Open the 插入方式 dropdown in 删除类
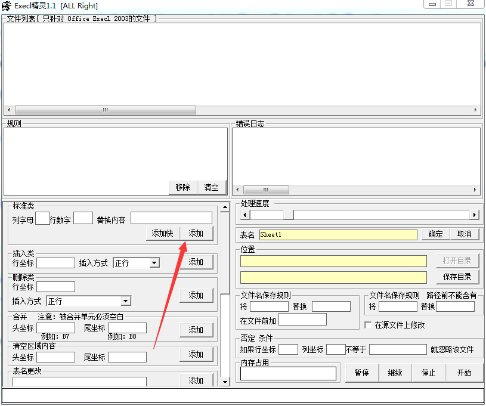 [x=125, y=301]
